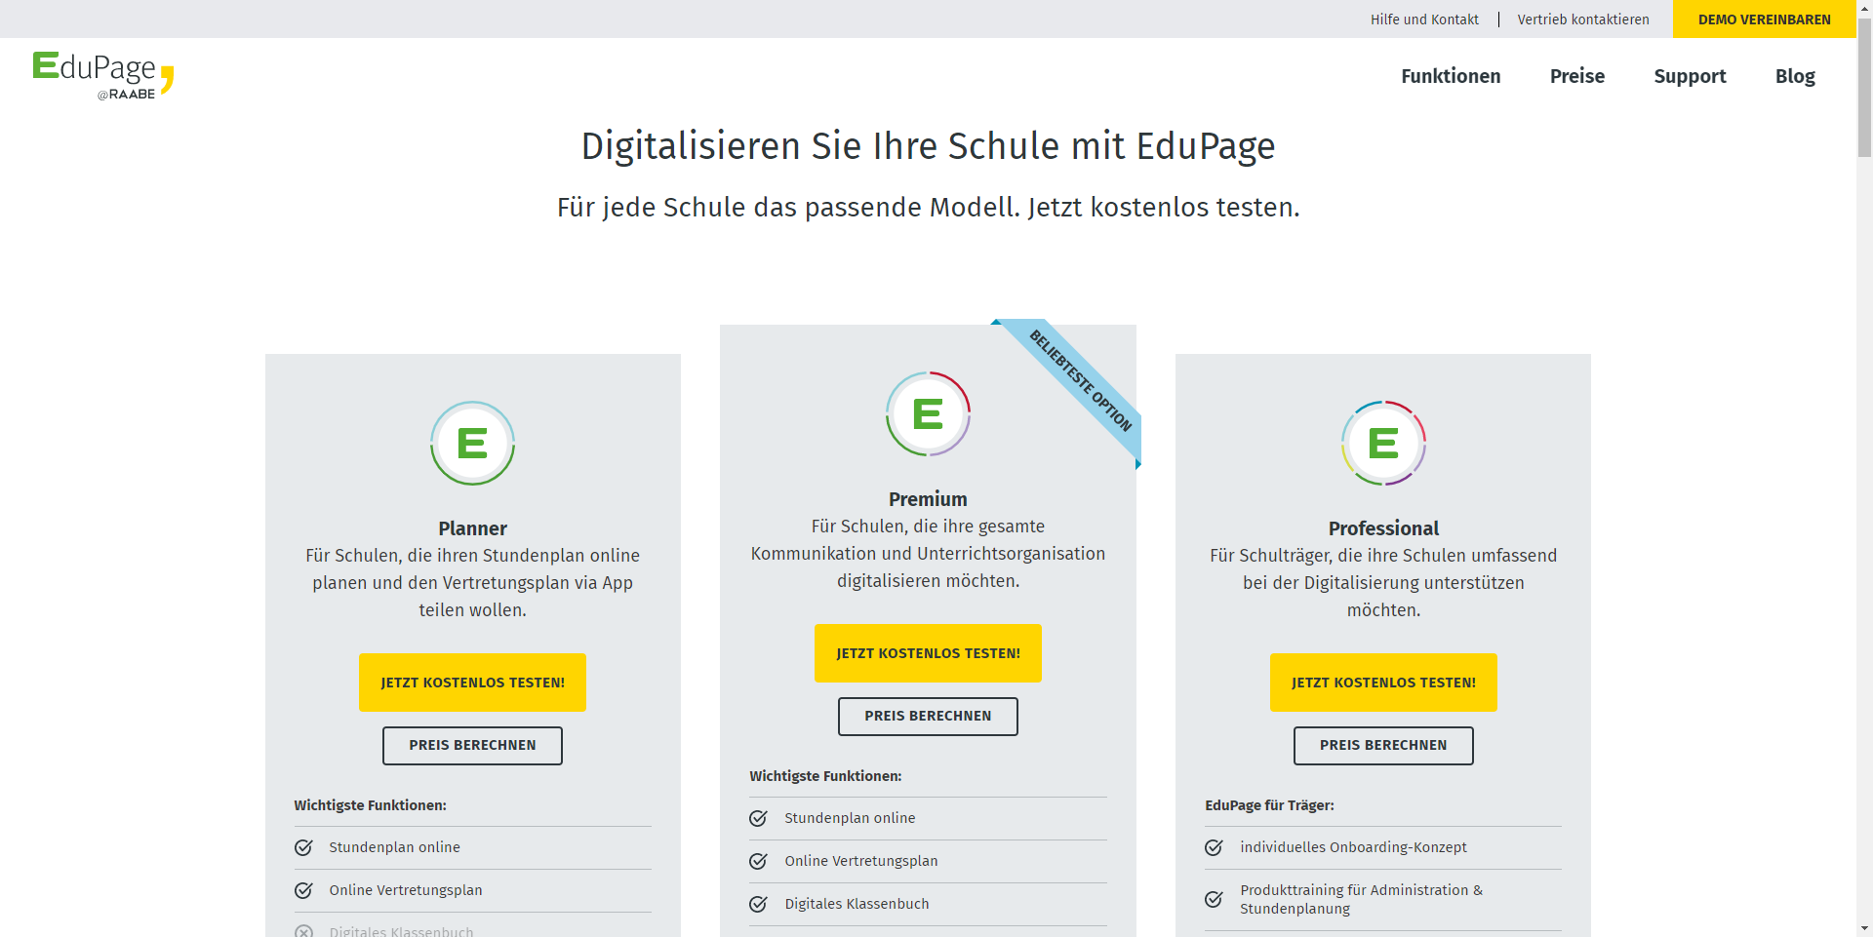Click Preis berechnen under Planner

tap(472, 746)
